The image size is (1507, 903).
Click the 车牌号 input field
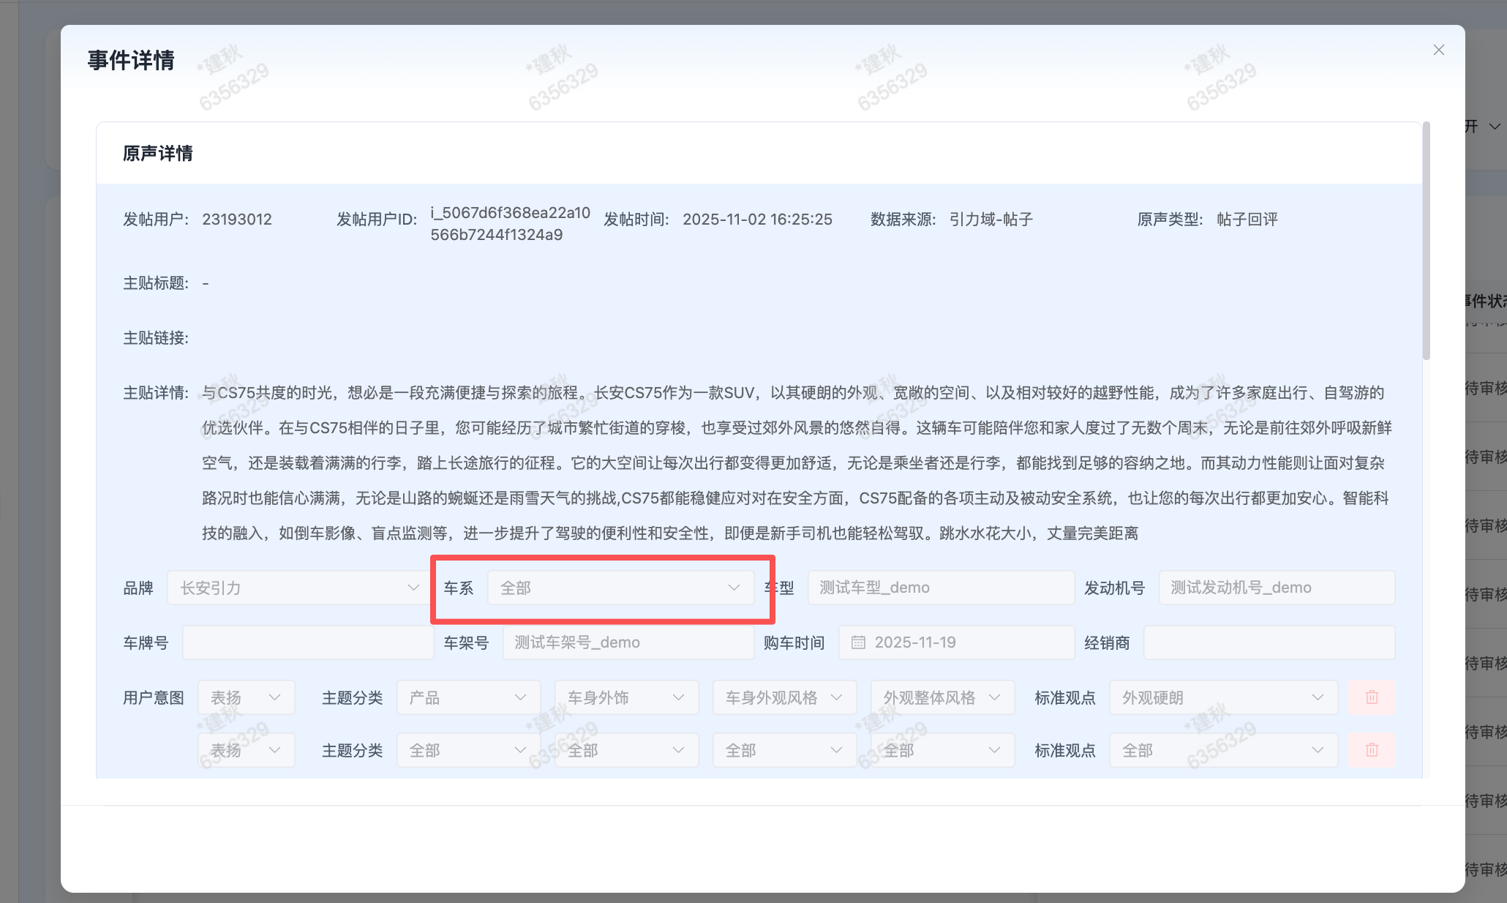[307, 642]
